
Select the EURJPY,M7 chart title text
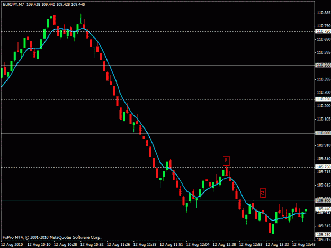coord(13,4)
